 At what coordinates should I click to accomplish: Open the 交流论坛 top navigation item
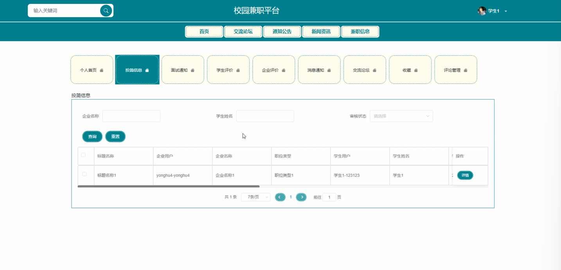243,32
